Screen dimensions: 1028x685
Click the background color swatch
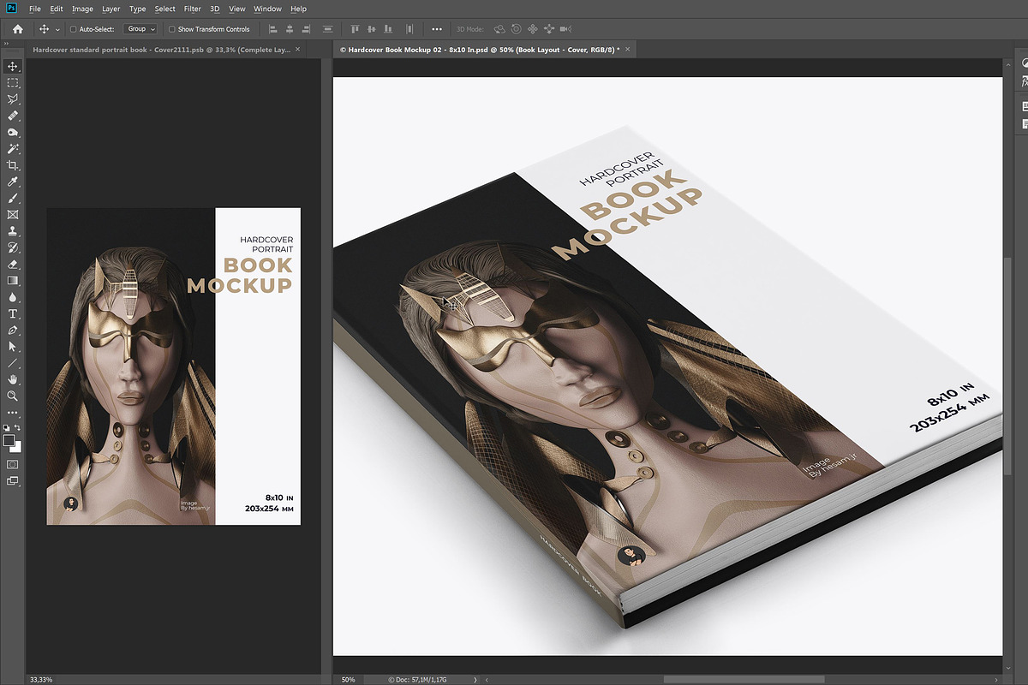click(16, 447)
